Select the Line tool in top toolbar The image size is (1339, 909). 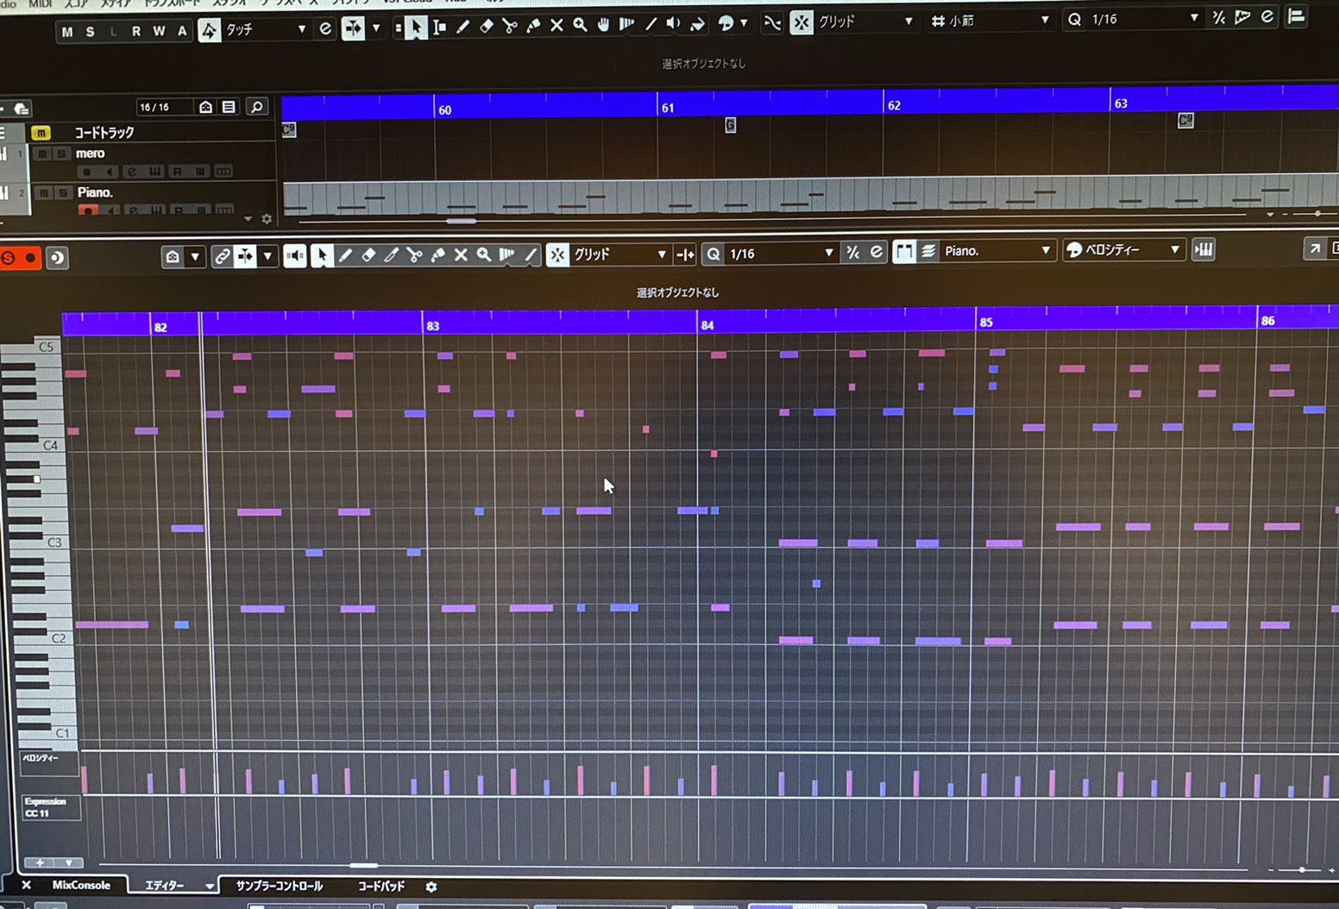(x=651, y=25)
